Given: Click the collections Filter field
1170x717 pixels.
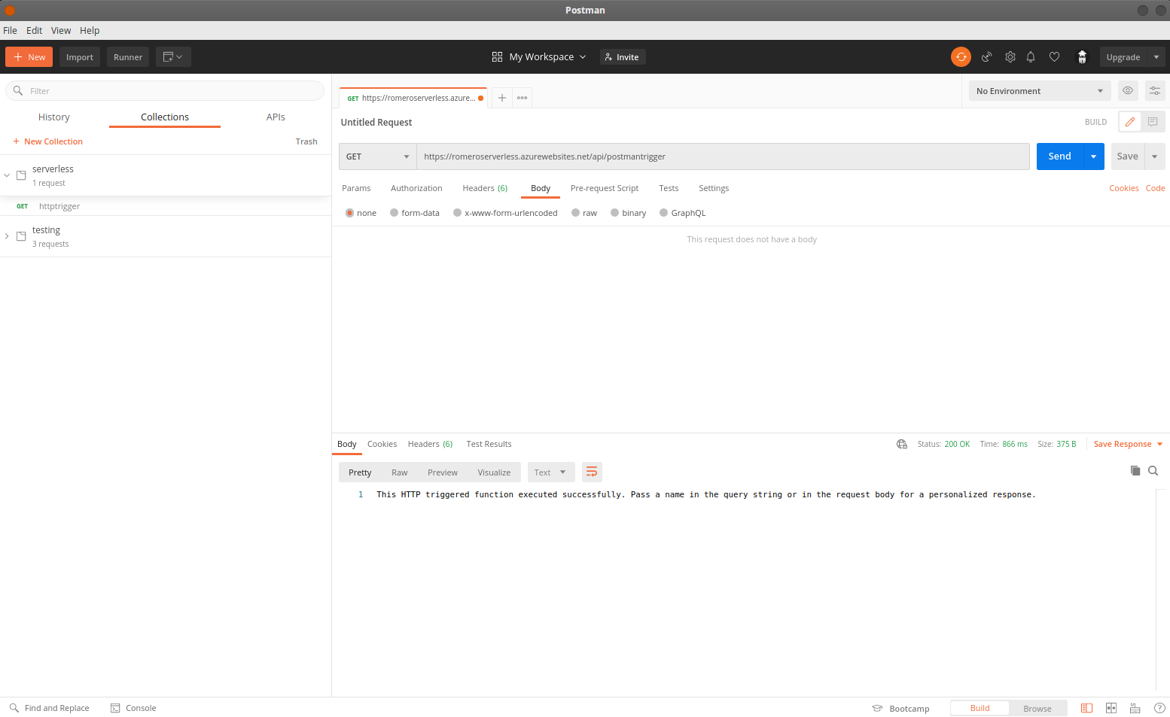Looking at the screenshot, I should click(165, 91).
